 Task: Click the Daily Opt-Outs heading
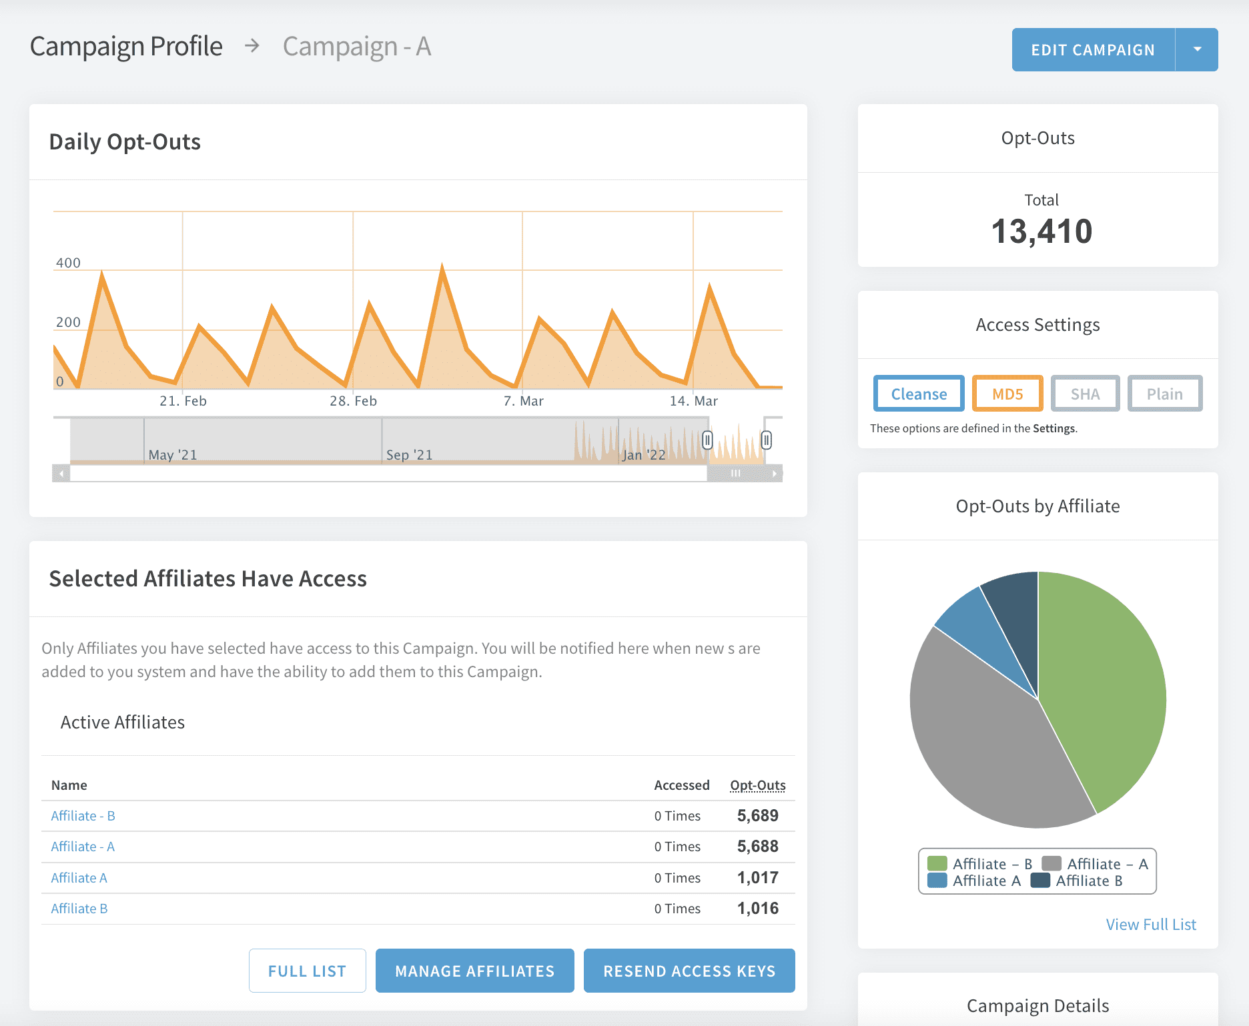coord(125,142)
